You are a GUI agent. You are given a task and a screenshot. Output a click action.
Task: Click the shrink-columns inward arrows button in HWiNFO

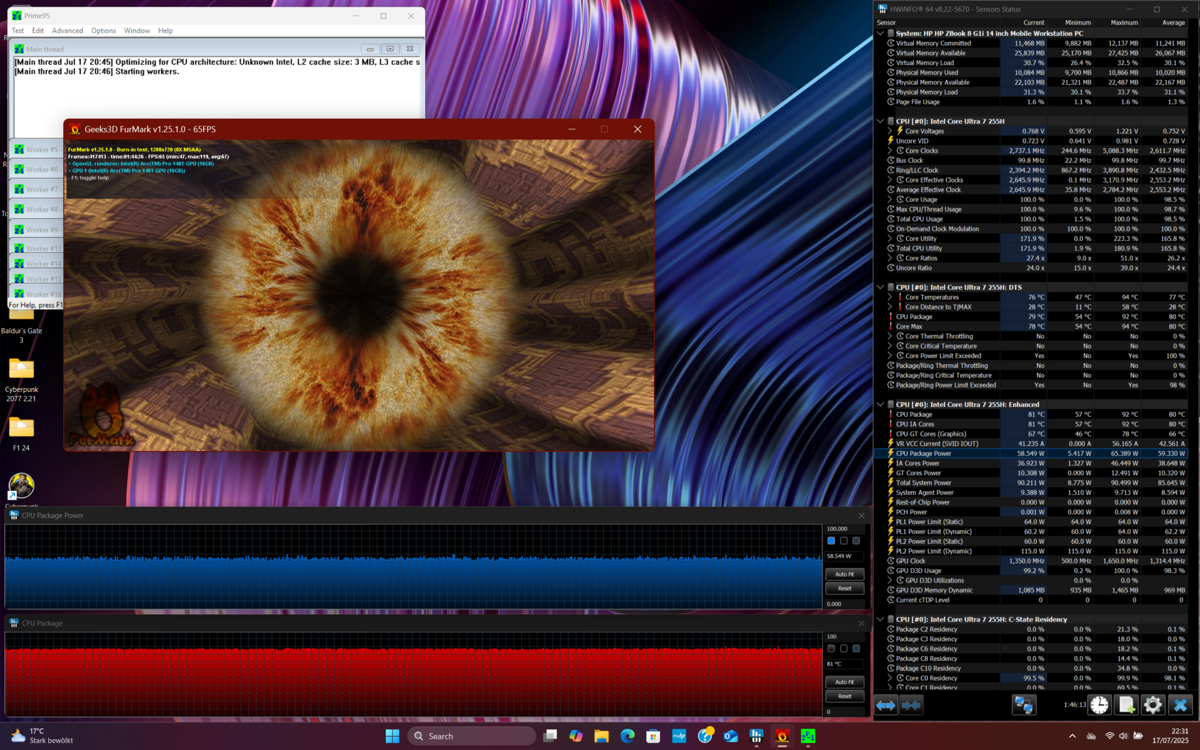point(911,705)
